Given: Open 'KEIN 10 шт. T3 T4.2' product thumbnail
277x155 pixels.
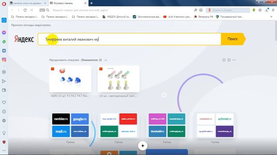Looking at the screenshot, I should click(70, 79).
